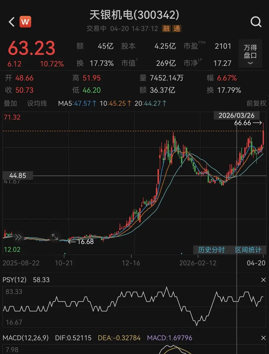Tap the volume 7452.14万 value
Screen dimensions: 269x354
pos(167,78)
